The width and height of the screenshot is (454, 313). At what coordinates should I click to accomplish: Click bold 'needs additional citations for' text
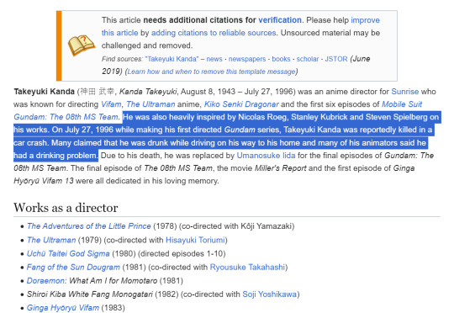coord(200,20)
